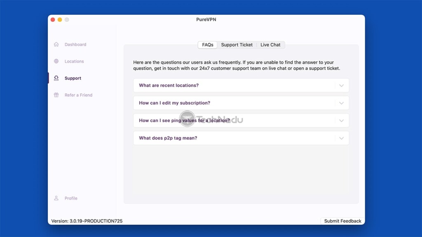Click 'How can I see ping values' text
The image size is (422, 237).
(x=184, y=121)
